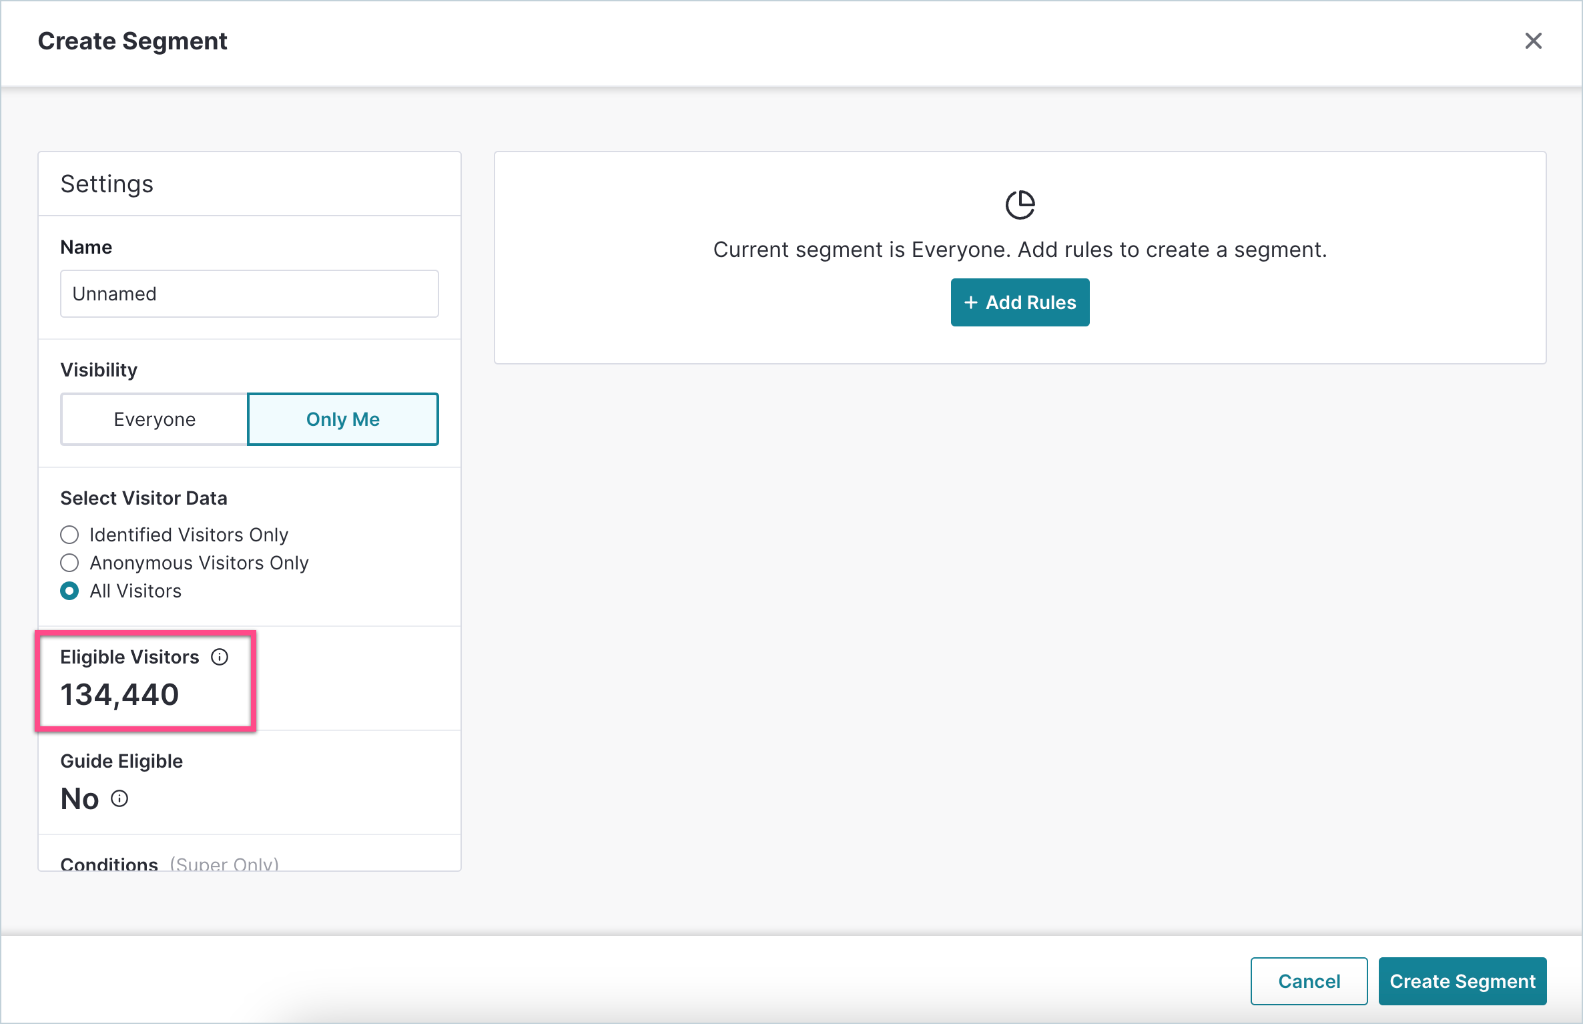Click the Unnamed segment name field
This screenshot has width=1583, height=1024.
click(x=249, y=294)
